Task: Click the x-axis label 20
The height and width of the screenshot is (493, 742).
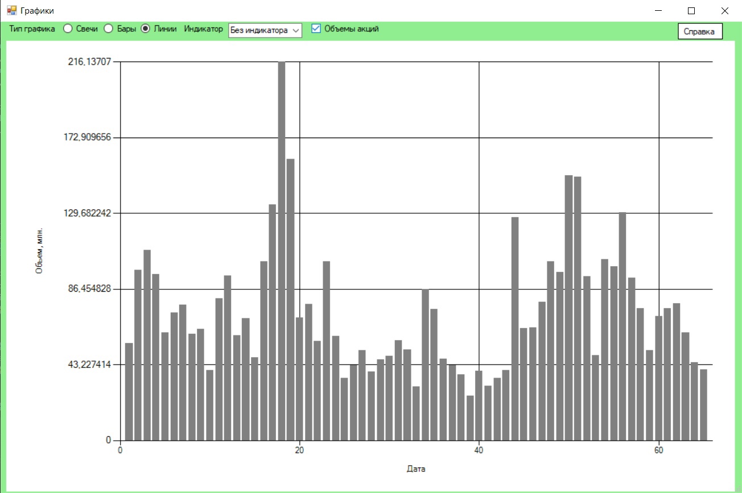Action: pos(299,450)
